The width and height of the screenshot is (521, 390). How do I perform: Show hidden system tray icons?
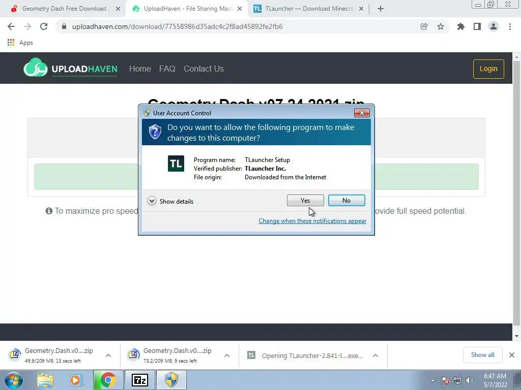pos(432,380)
